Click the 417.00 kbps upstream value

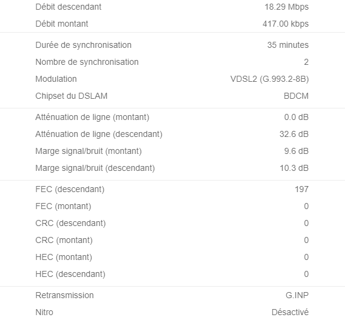286,24
